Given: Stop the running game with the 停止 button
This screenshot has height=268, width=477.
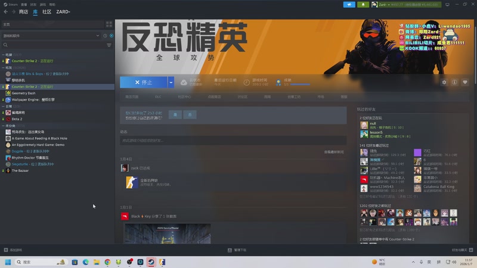Looking at the screenshot, I should pyautogui.click(x=143, y=82).
